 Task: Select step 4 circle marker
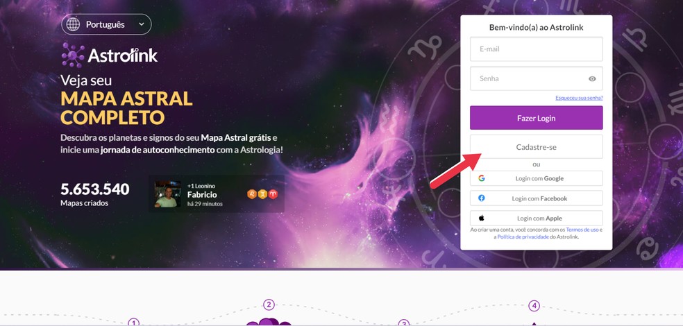534,306
